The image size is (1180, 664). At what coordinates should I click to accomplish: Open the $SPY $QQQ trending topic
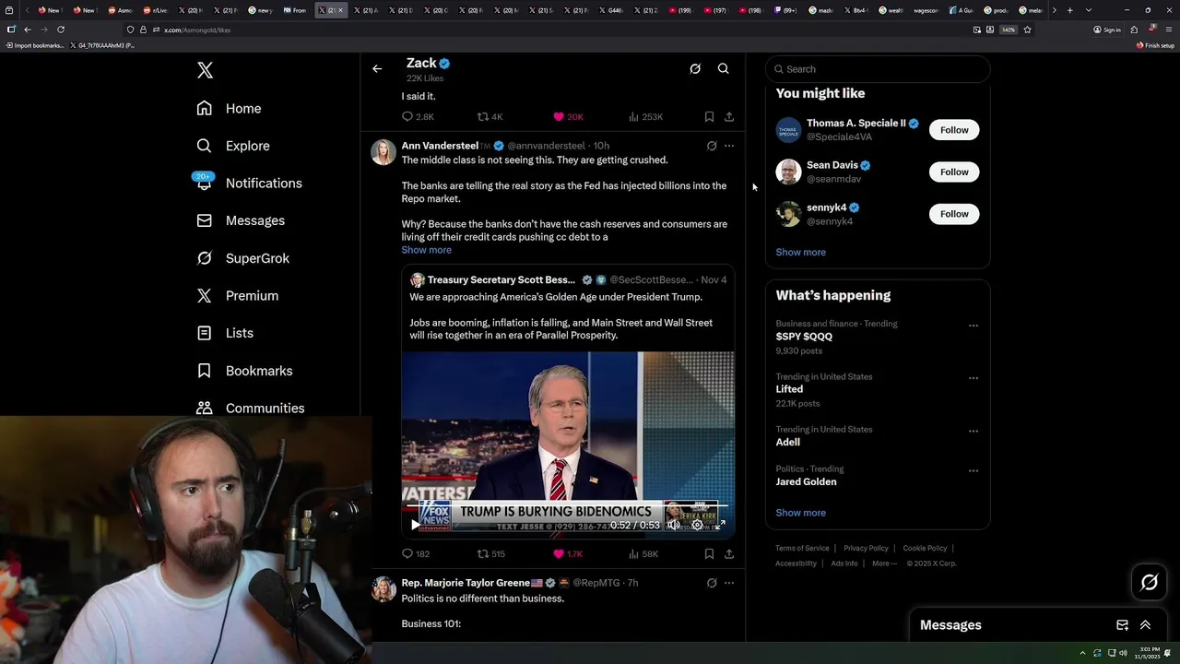[x=804, y=337]
